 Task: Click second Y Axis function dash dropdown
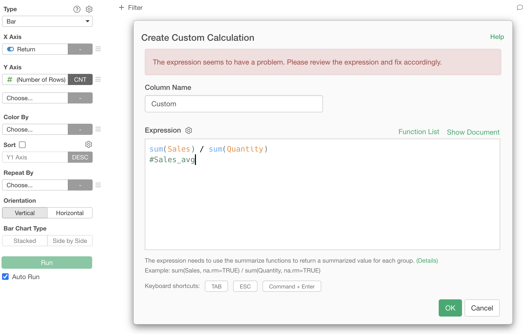80,98
